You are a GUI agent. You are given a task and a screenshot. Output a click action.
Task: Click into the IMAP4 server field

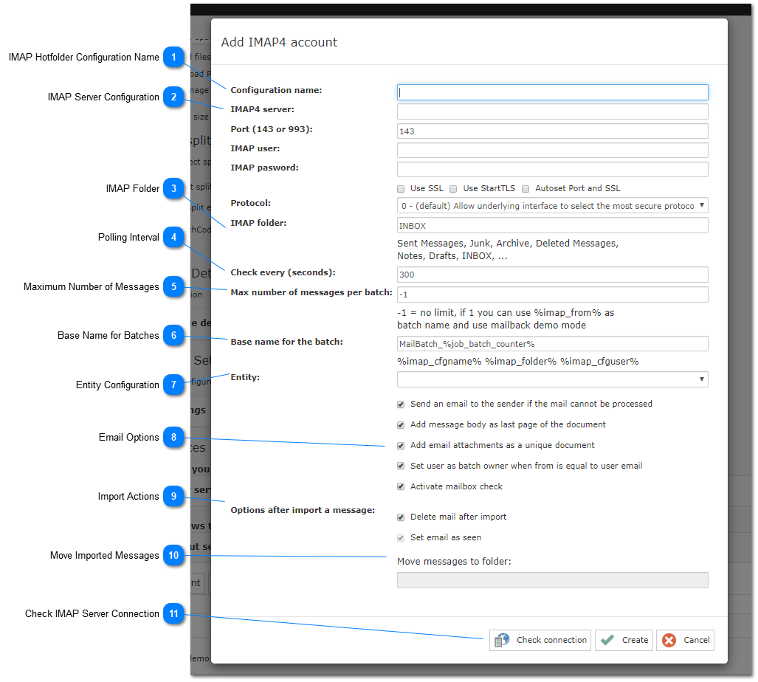pos(553,111)
